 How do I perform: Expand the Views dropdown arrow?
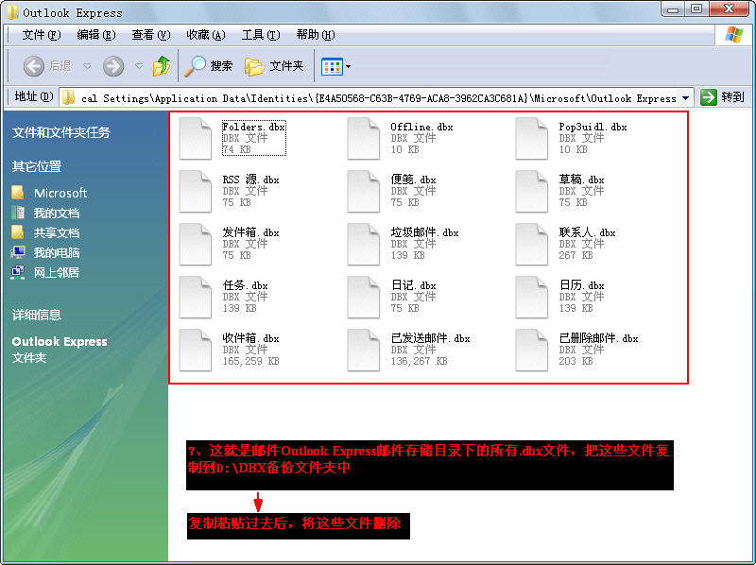(348, 66)
